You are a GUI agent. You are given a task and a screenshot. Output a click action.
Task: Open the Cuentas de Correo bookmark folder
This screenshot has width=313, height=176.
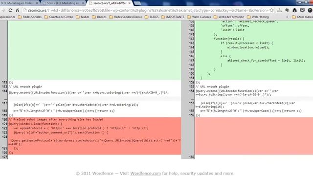59,17
